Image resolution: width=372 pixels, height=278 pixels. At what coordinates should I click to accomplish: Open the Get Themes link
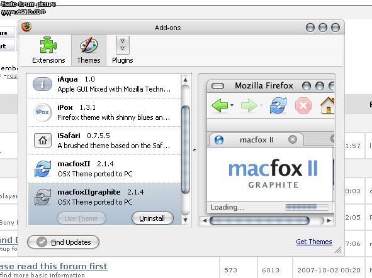(314, 242)
